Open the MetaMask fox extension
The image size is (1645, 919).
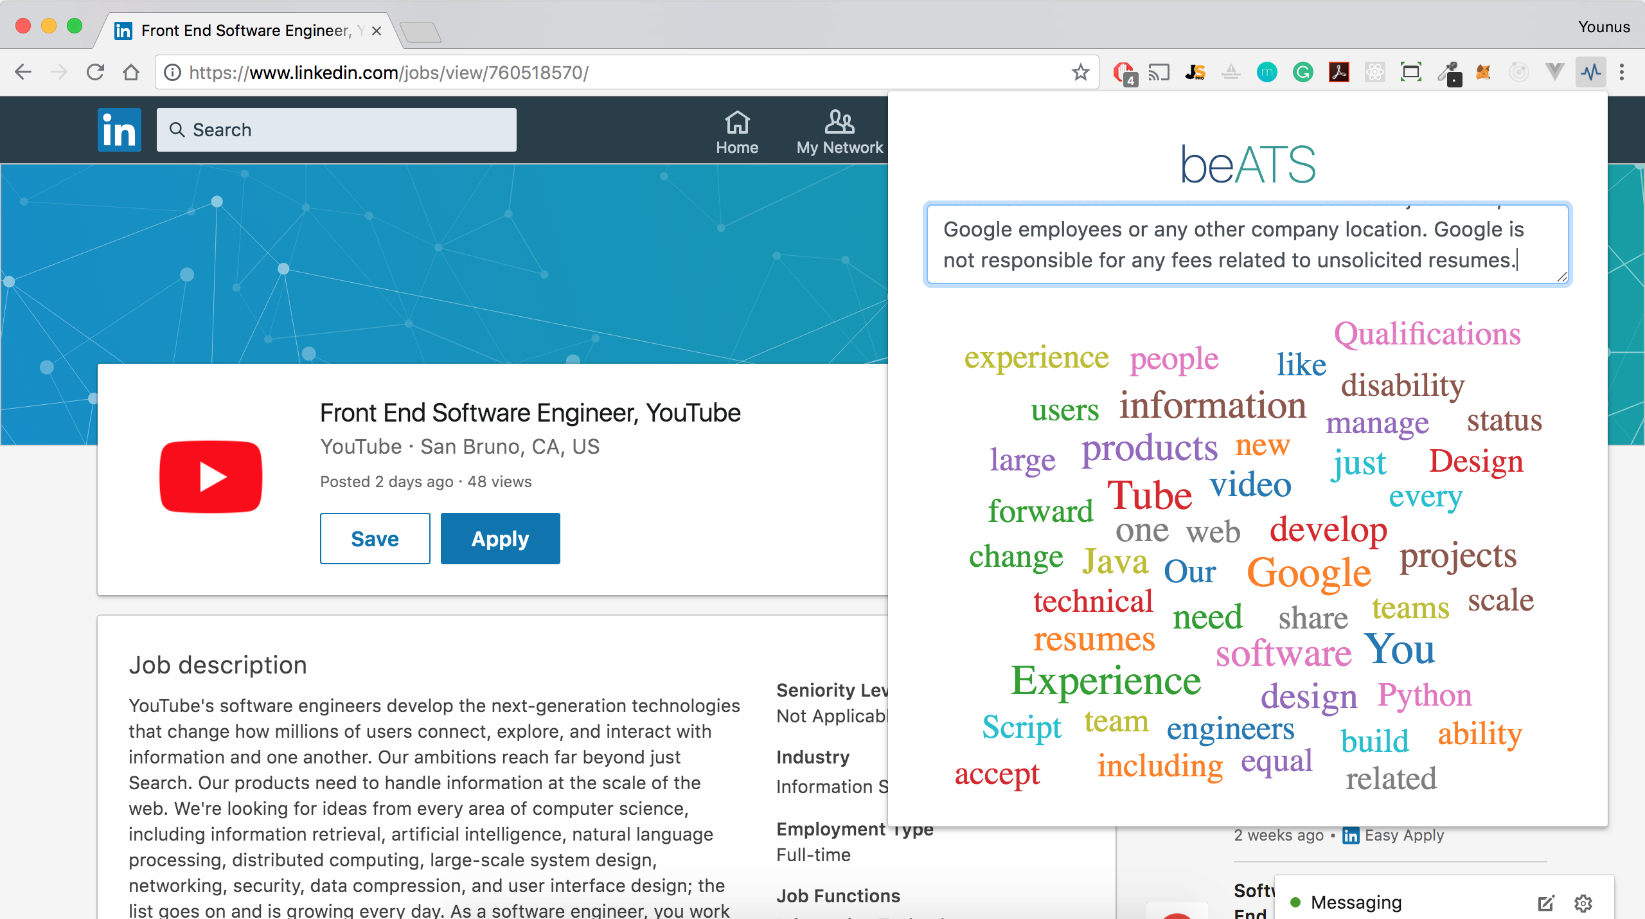pos(1483,73)
